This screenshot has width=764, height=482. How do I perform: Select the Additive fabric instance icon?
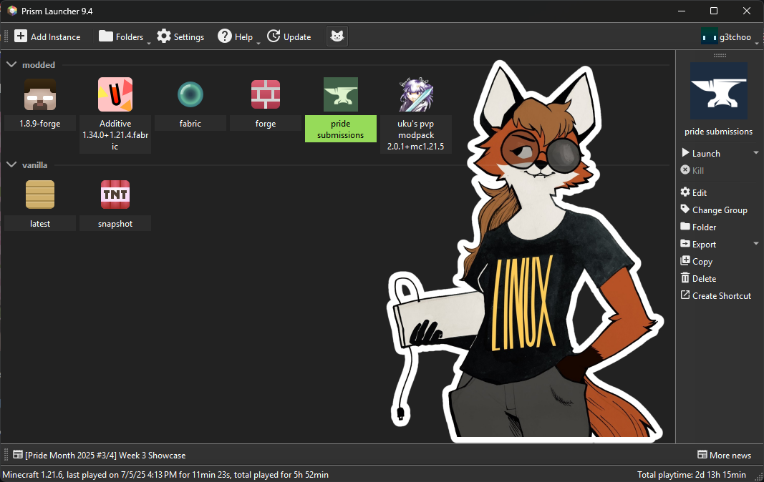point(115,95)
